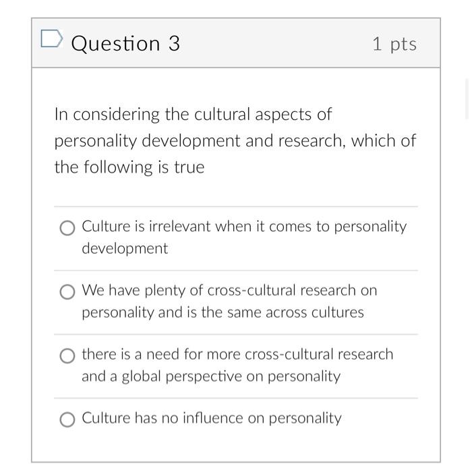This screenshot has width=472, height=468.
Task: Click the prompt line 'the following is true'
Action: point(129,167)
